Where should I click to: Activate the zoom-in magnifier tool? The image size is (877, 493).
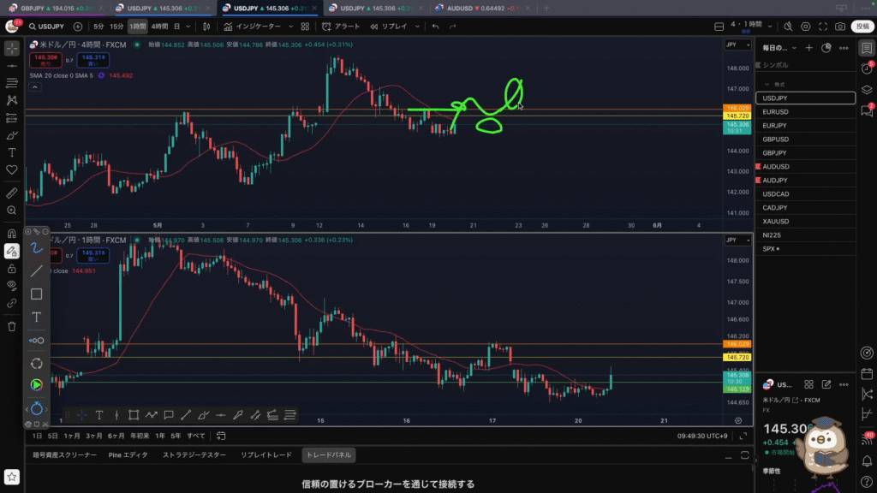(x=12, y=211)
